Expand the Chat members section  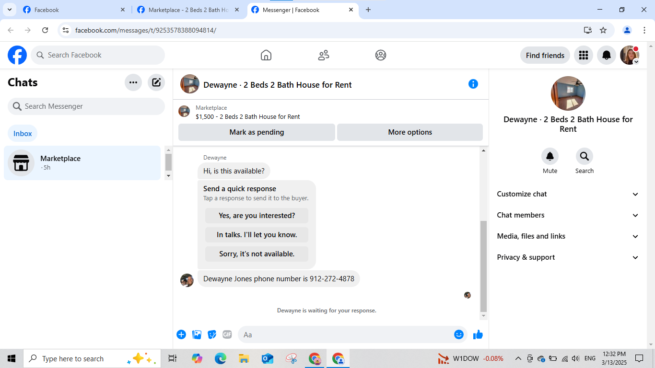(x=568, y=215)
